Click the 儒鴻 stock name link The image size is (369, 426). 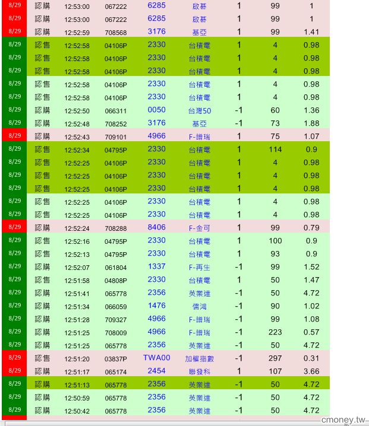(200, 306)
